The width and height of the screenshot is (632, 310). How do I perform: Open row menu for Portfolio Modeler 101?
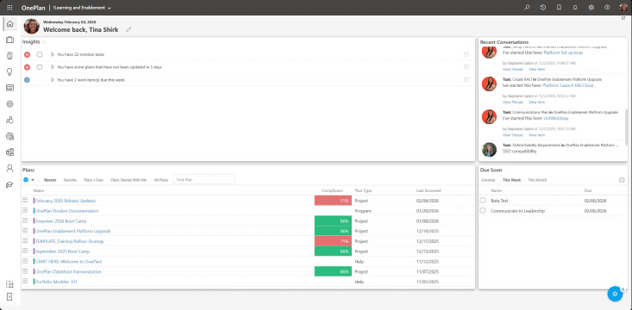[25, 281]
